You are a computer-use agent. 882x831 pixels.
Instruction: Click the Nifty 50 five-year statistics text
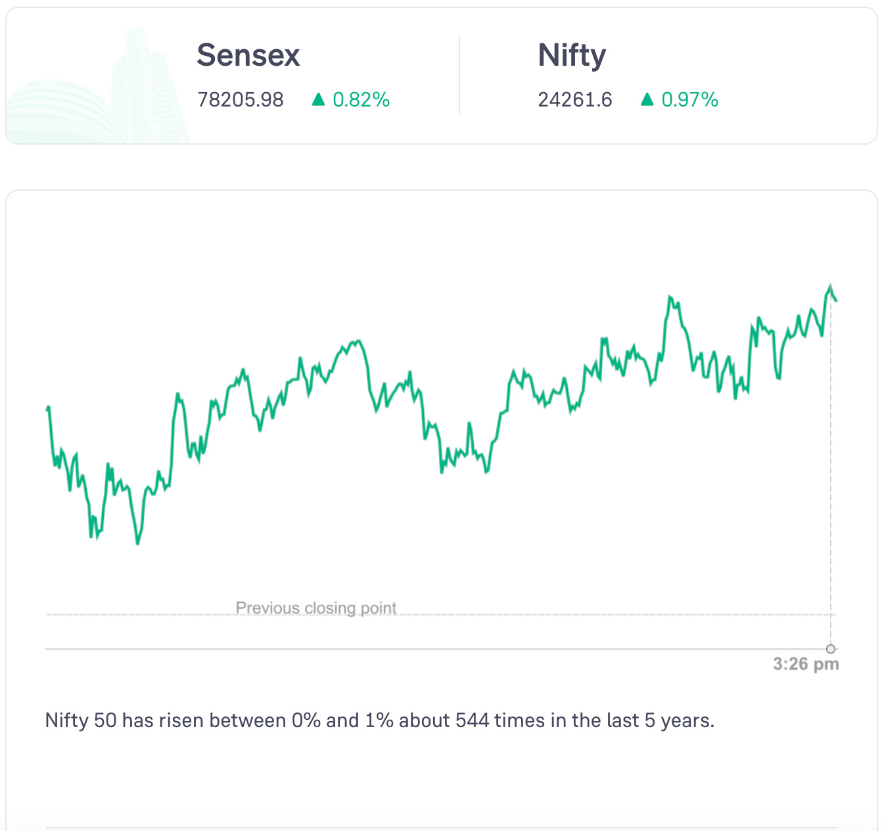click(x=379, y=721)
